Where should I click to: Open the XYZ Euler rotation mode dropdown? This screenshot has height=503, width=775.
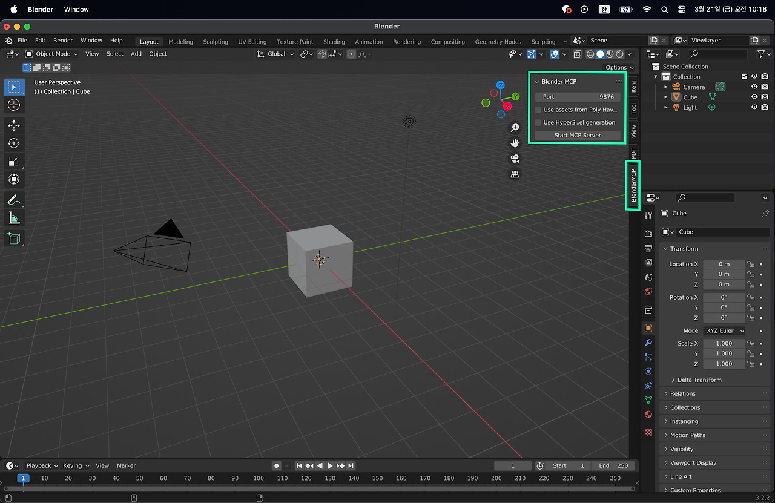pyautogui.click(x=724, y=330)
